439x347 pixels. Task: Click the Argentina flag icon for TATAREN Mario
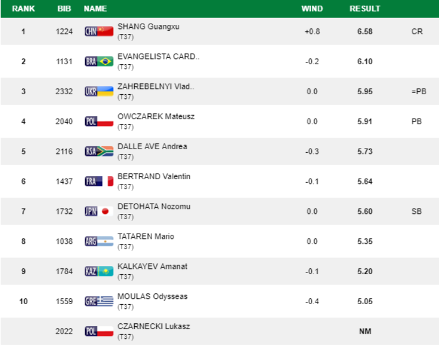pyautogui.click(x=99, y=241)
